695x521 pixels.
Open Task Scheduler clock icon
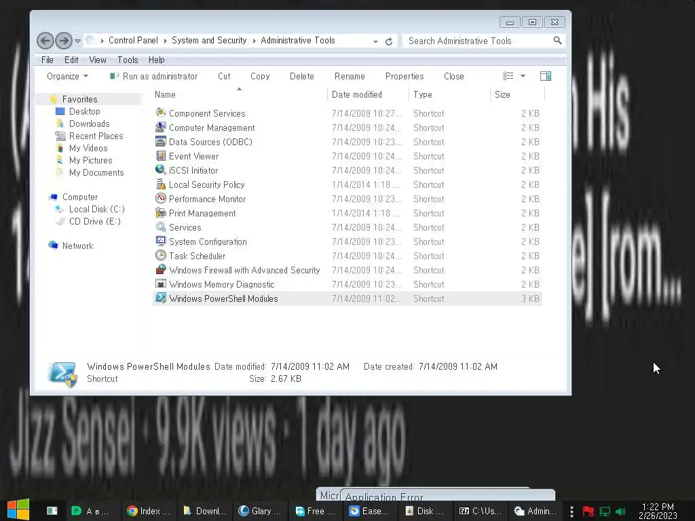[x=160, y=256]
